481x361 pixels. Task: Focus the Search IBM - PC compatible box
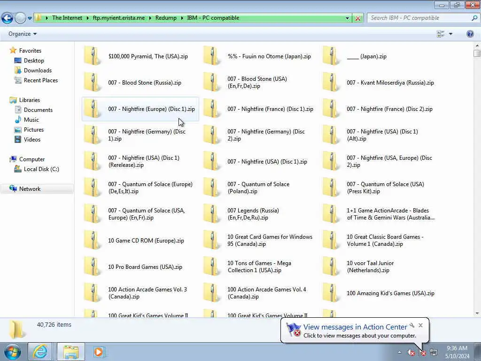(419, 18)
